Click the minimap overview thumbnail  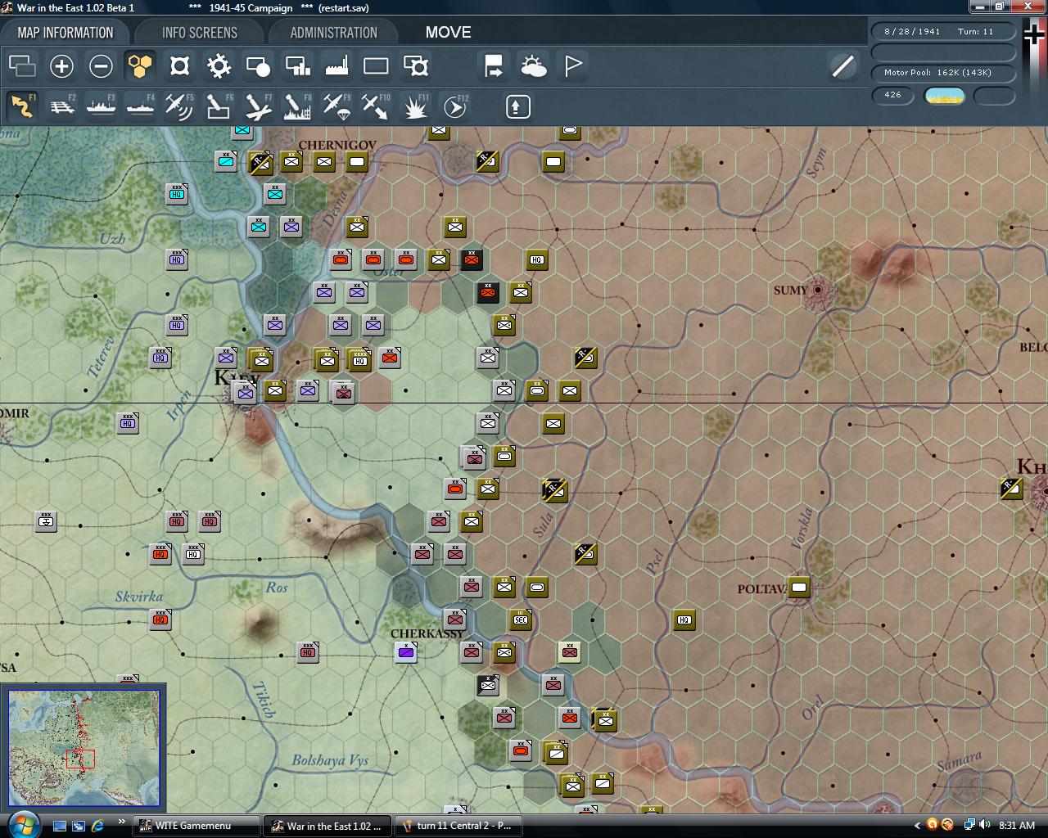click(x=84, y=748)
